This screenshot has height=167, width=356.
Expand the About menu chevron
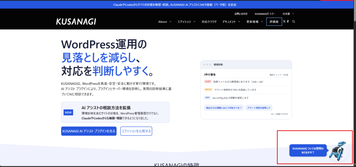pos(170,22)
